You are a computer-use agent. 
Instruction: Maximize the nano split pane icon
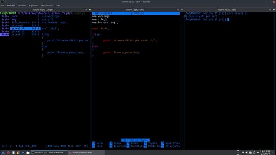pos(178,10)
